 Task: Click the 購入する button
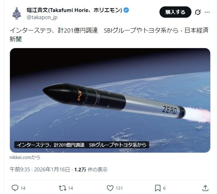click(175, 12)
